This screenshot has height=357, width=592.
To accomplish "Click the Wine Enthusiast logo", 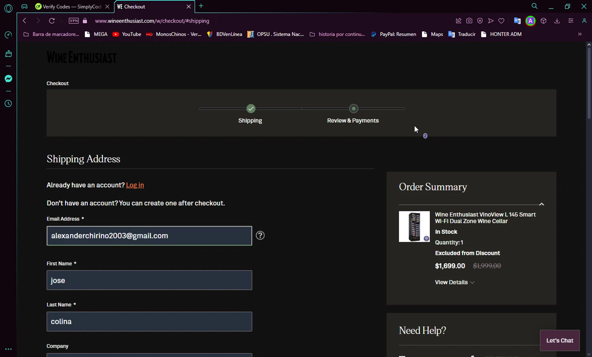I will 81,58.
